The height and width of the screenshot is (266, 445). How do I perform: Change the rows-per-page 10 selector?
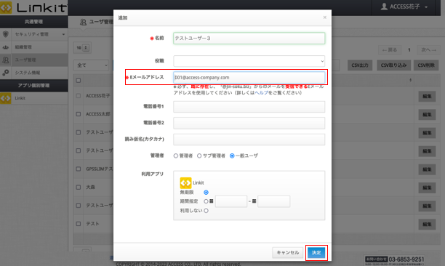[x=82, y=48]
